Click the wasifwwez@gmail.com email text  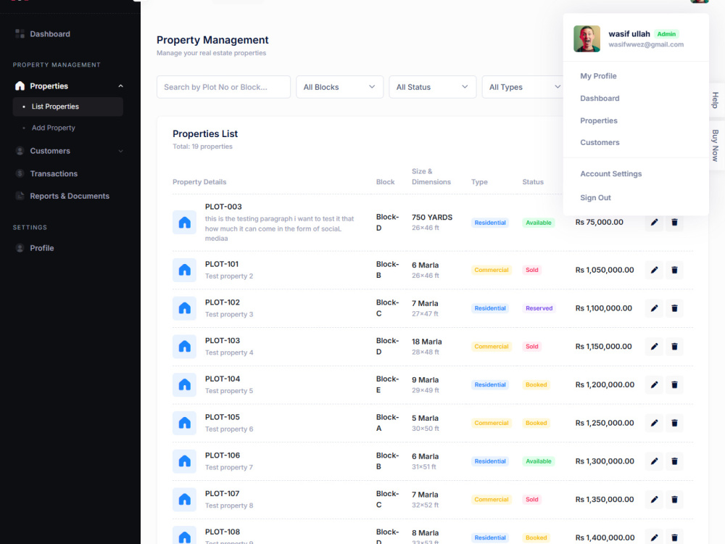pyautogui.click(x=646, y=44)
